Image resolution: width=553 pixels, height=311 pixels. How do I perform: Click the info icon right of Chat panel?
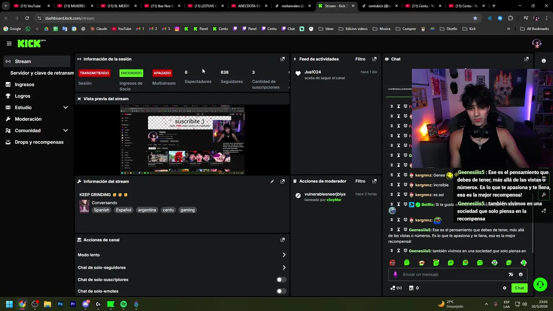point(543,61)
